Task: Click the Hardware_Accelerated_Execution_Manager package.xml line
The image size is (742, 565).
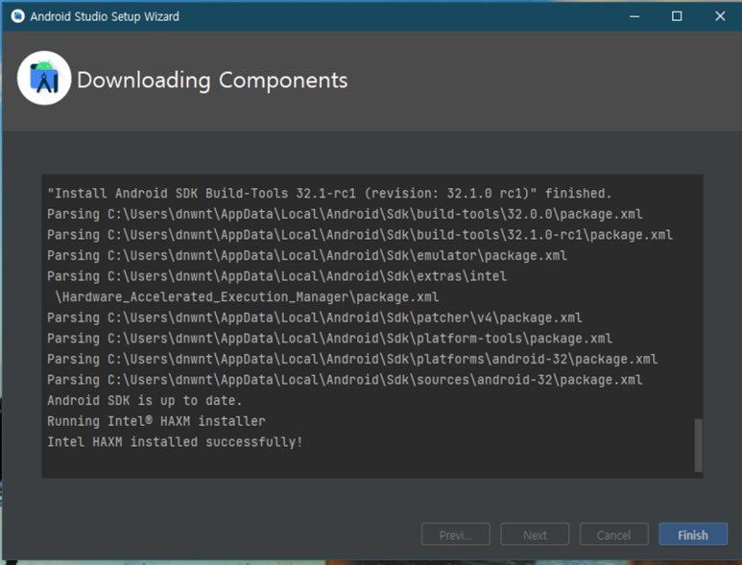Action: pos(247,297)
